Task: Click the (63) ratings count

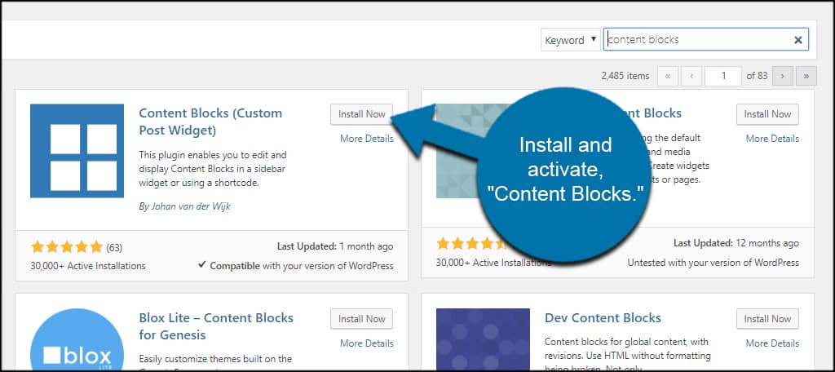Action: pos(114,247)
